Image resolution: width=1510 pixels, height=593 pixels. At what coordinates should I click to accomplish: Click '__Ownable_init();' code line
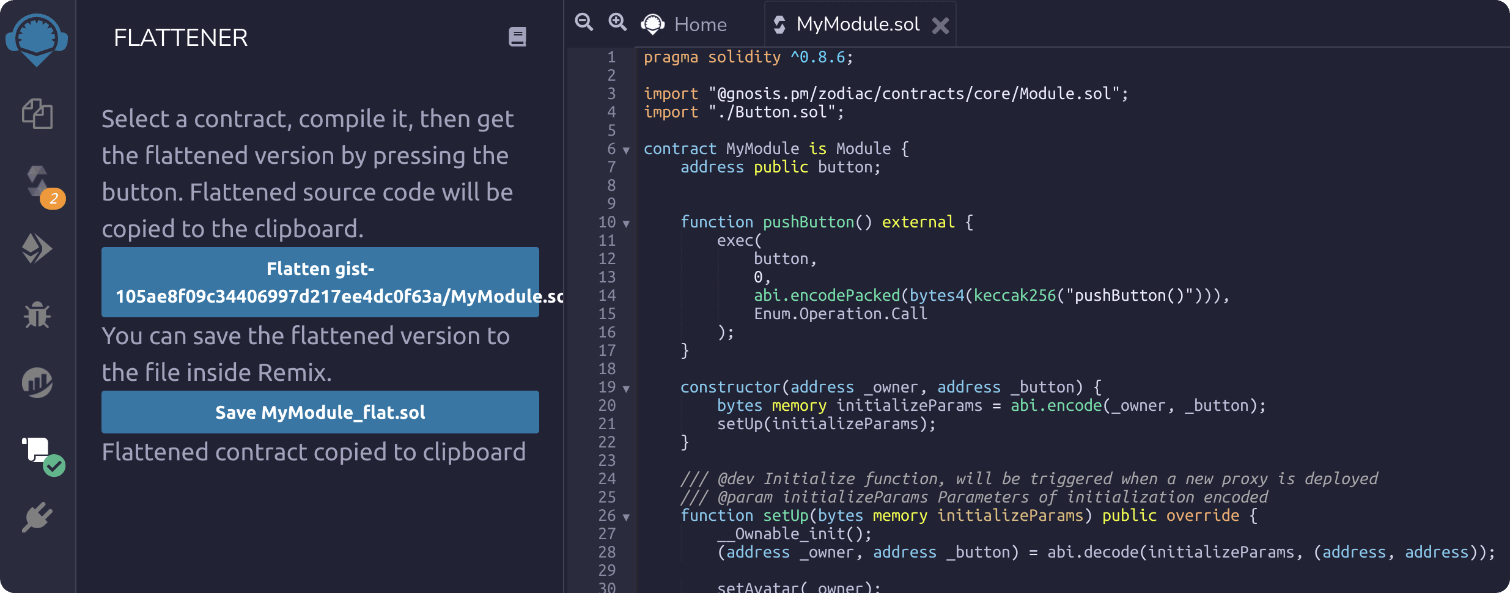(x=795, y=534)
